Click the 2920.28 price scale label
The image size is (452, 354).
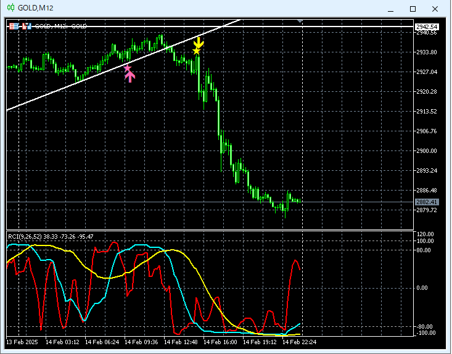pyautogui.click(x=427, y=92)
